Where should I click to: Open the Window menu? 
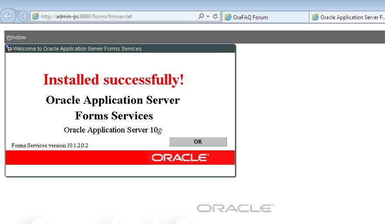pyautogui.click(x=16, y=37)
